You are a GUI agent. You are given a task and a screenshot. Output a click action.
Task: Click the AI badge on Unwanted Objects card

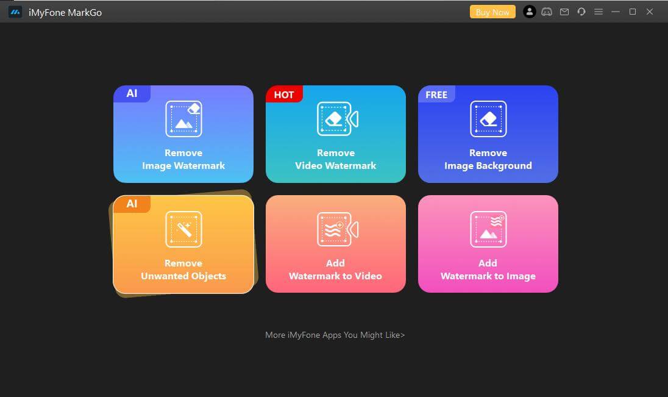point(132,204)
